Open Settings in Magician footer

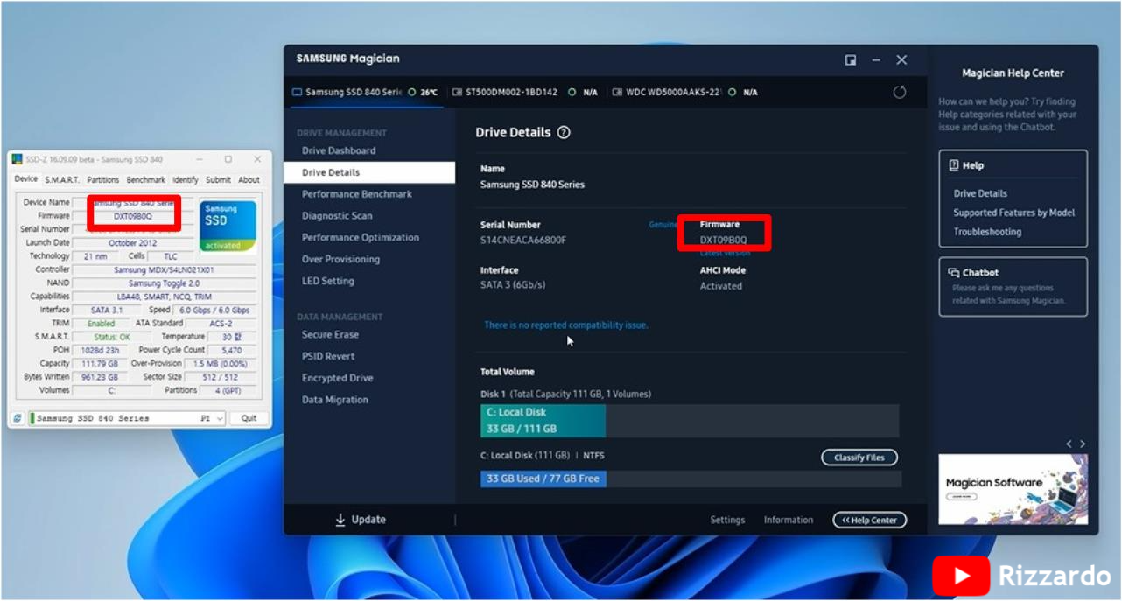[727, 520]
